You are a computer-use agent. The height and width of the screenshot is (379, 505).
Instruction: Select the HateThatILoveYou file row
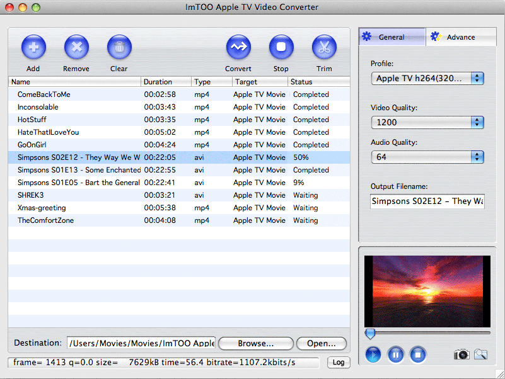point(179,132)
